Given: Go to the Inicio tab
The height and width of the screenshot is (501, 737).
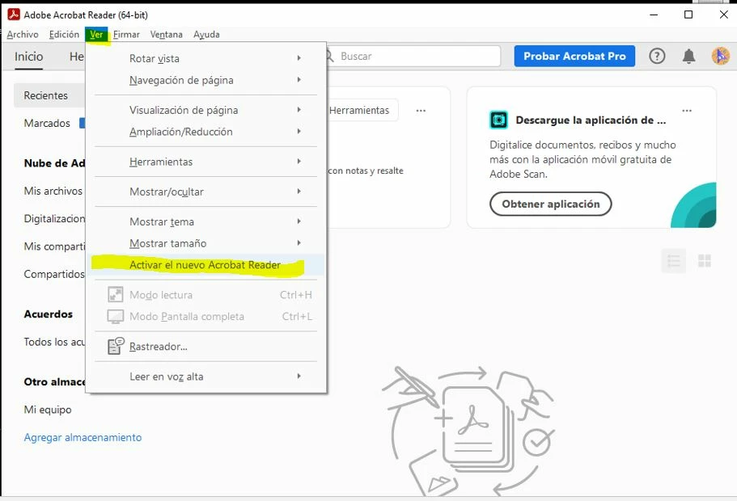Looking at the screenshot, I should (x=28, y=57).
